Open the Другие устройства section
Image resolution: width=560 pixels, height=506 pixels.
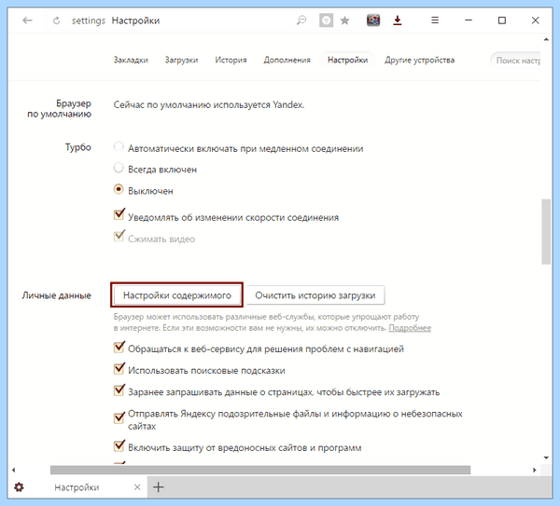419,60
